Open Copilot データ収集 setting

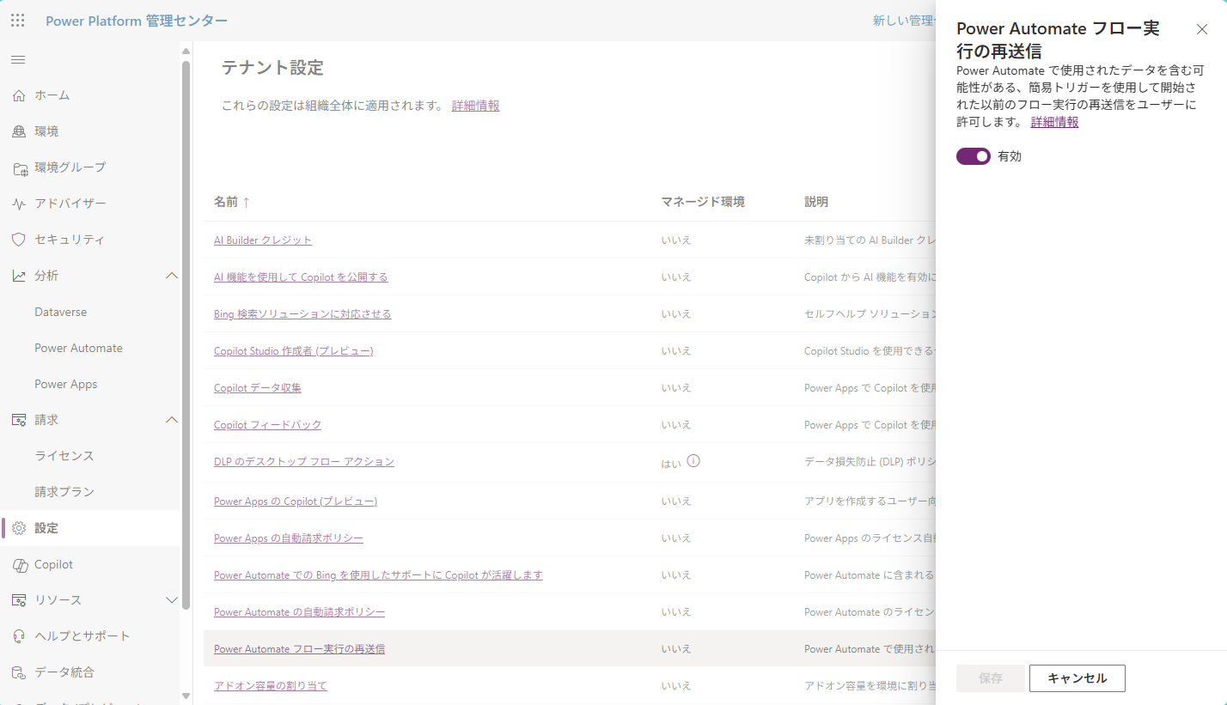tap(258, 388)
